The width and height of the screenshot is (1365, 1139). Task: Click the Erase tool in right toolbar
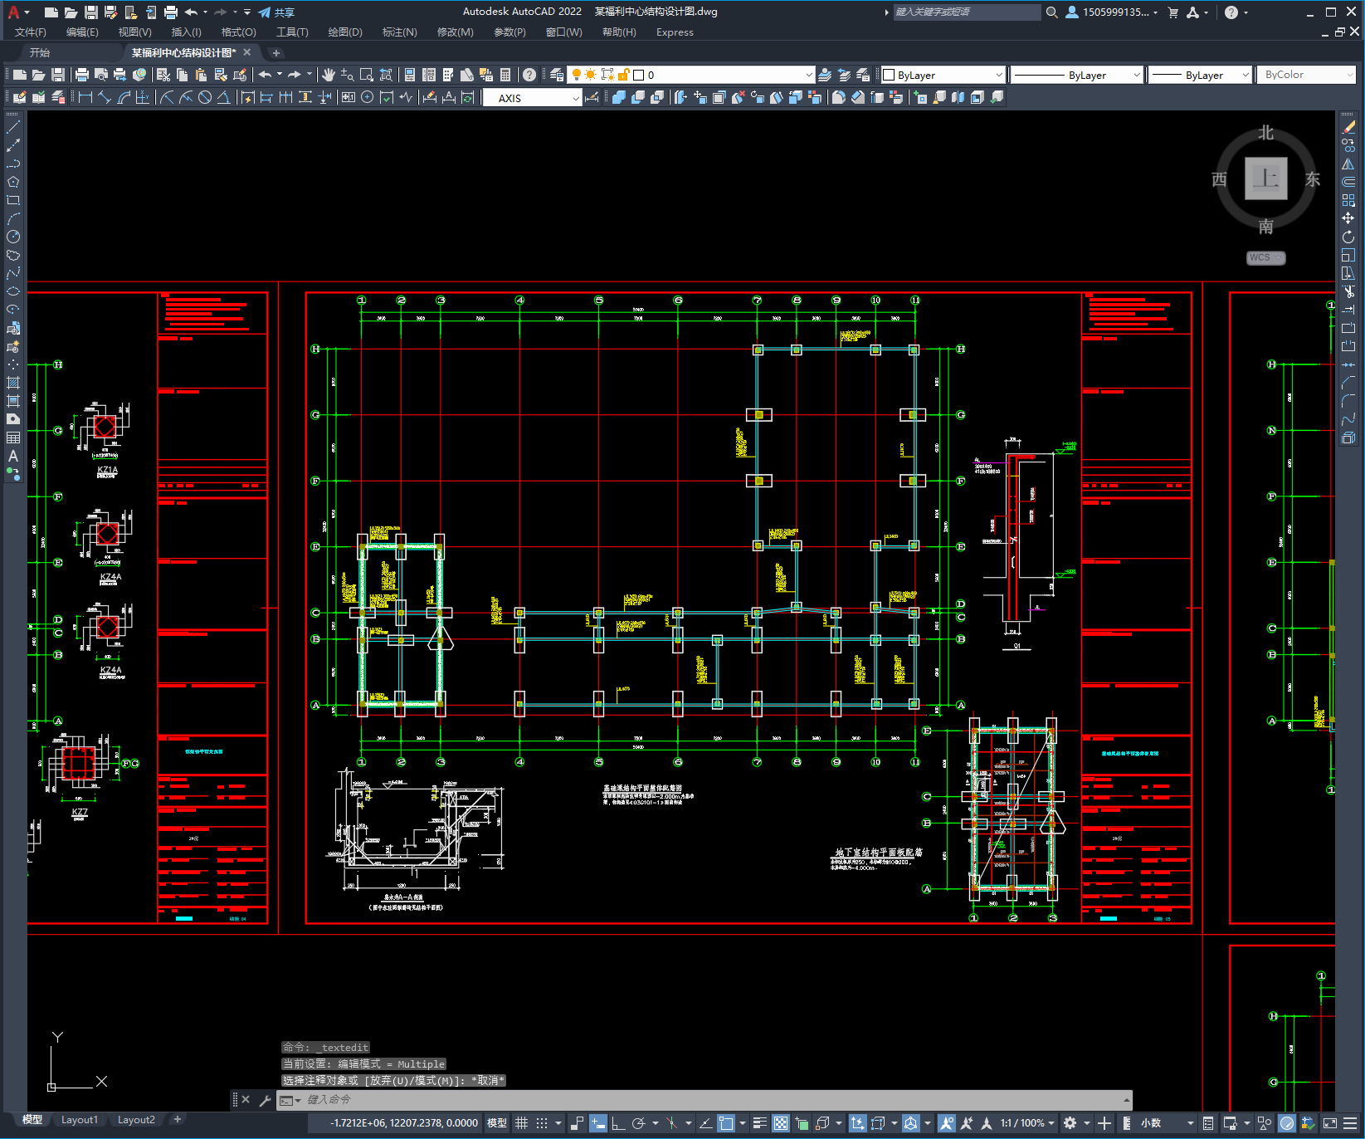pos(1348,127)
